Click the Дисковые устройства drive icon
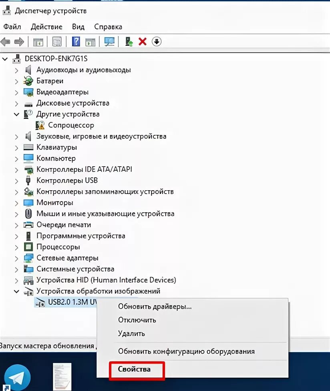This screenshot has height=391, width=330. (28, 104)
